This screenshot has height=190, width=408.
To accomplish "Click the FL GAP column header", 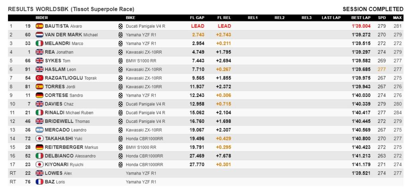I will pos(198,18).
